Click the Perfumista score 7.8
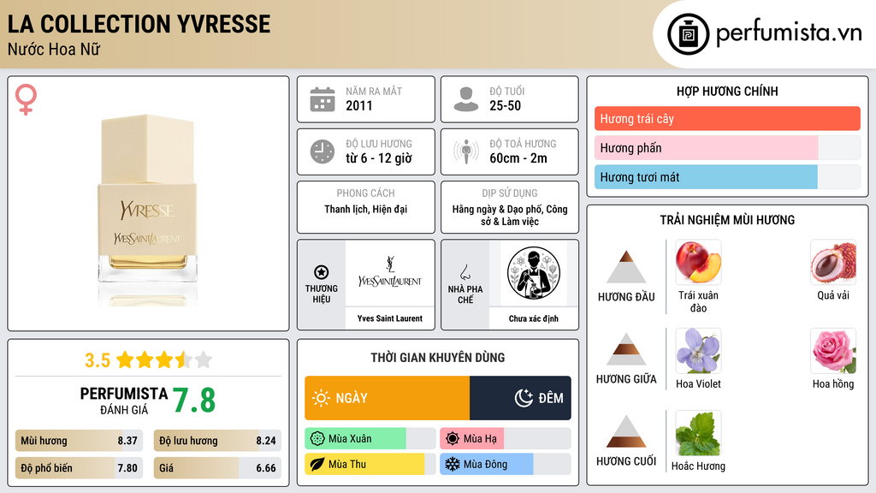This screenshot has width=876, height=493. (x=194, y=401)
